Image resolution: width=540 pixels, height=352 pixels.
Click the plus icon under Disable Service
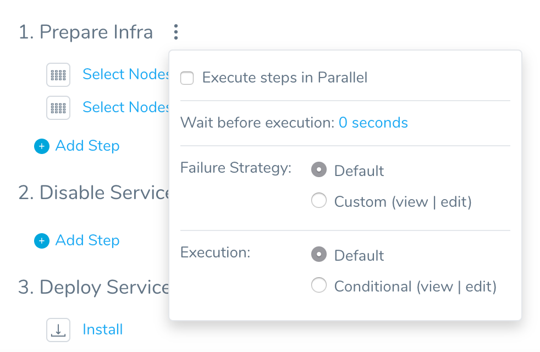42,241
